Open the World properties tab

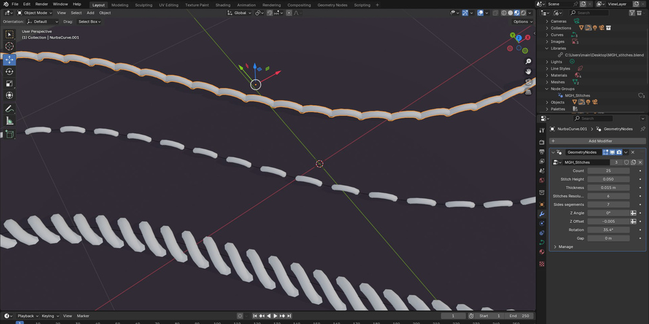pos(542,180)
